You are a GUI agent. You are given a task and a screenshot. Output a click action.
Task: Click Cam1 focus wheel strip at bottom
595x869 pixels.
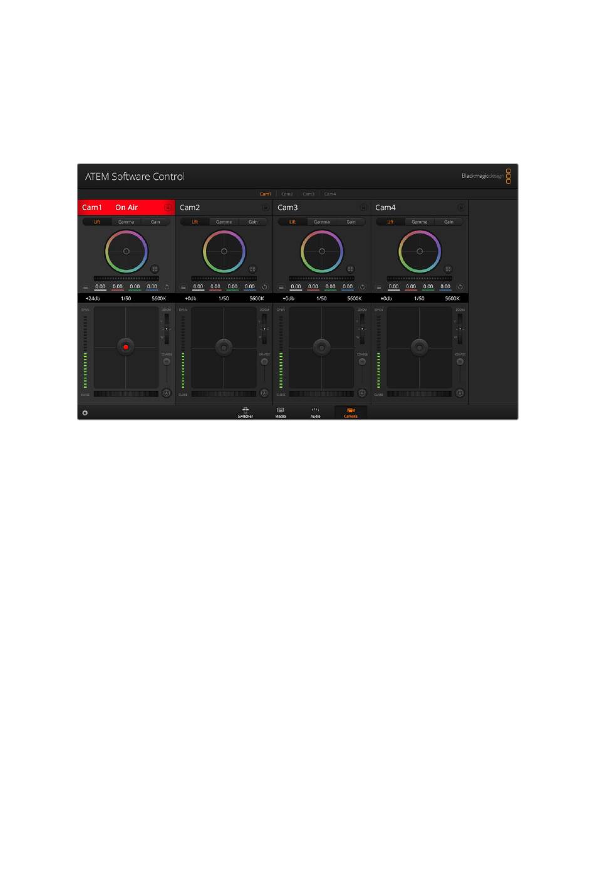126,394
